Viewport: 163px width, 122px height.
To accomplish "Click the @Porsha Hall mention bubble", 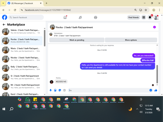I will tap(148, 60).
